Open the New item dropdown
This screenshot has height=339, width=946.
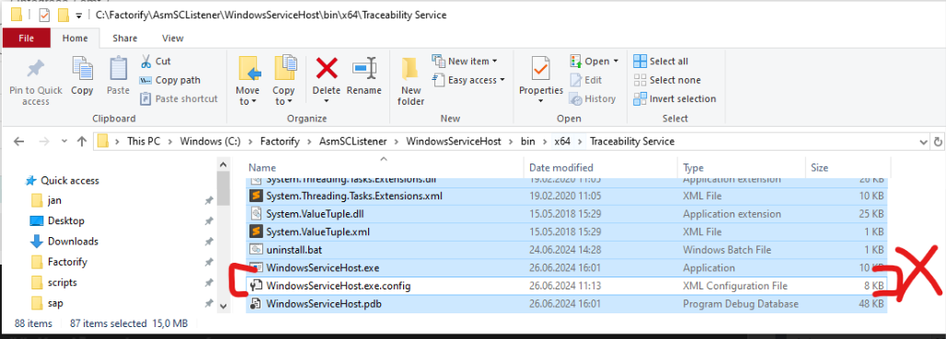coord(465,61)
